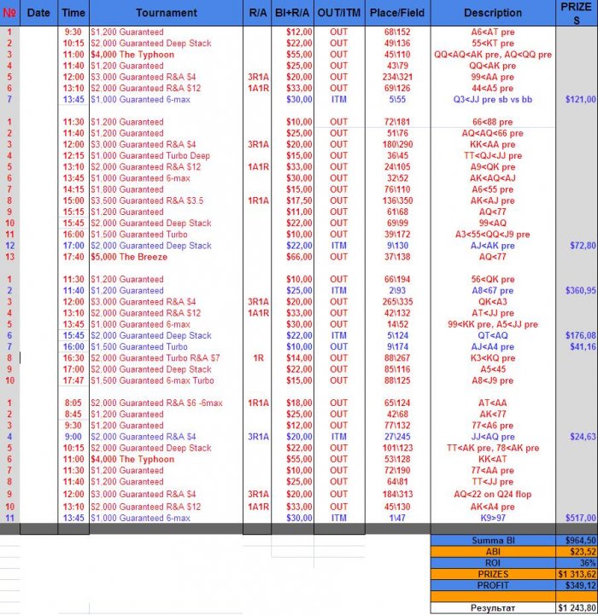
Task: Select the summary PRIZES total '$1 313,62'
Action: [577, 574]
